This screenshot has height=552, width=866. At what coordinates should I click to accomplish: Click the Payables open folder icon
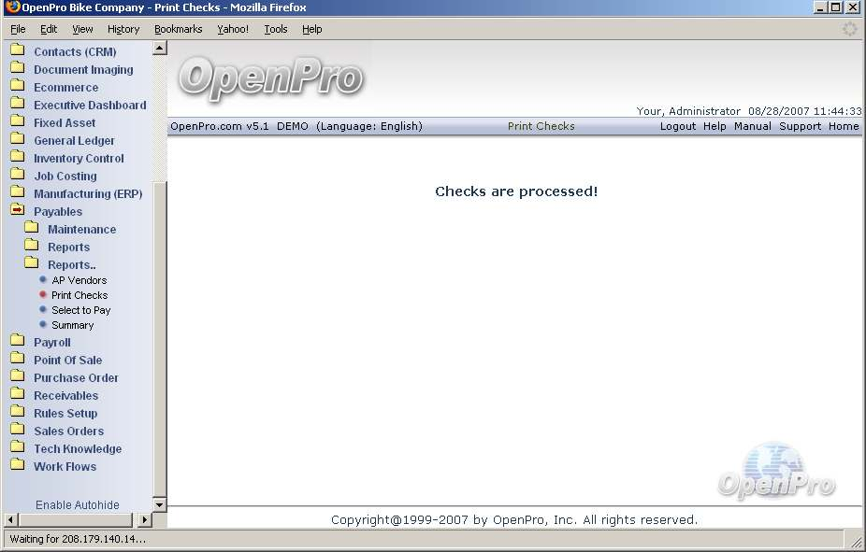point(17,211)
